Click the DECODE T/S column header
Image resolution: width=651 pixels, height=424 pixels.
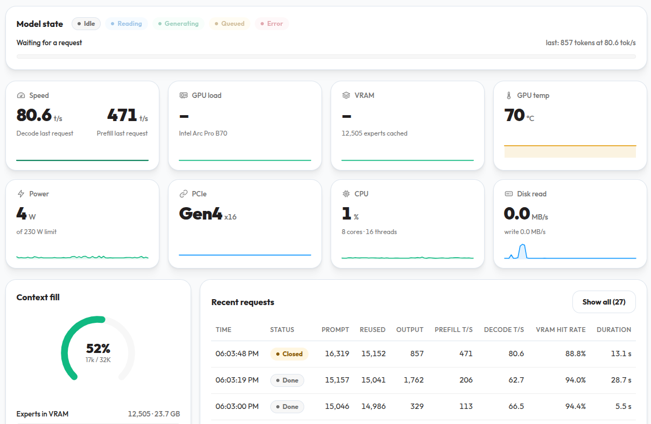[x=504, y=330]
